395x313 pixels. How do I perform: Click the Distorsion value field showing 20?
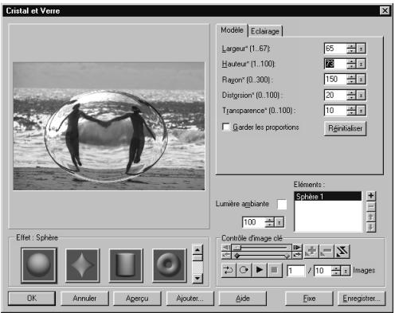pos(335,95)
